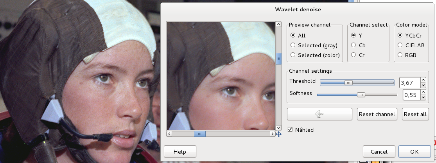Click the preview scroll up arrow
The height and width of the screenshot is (163, 436).
(279, 24)
